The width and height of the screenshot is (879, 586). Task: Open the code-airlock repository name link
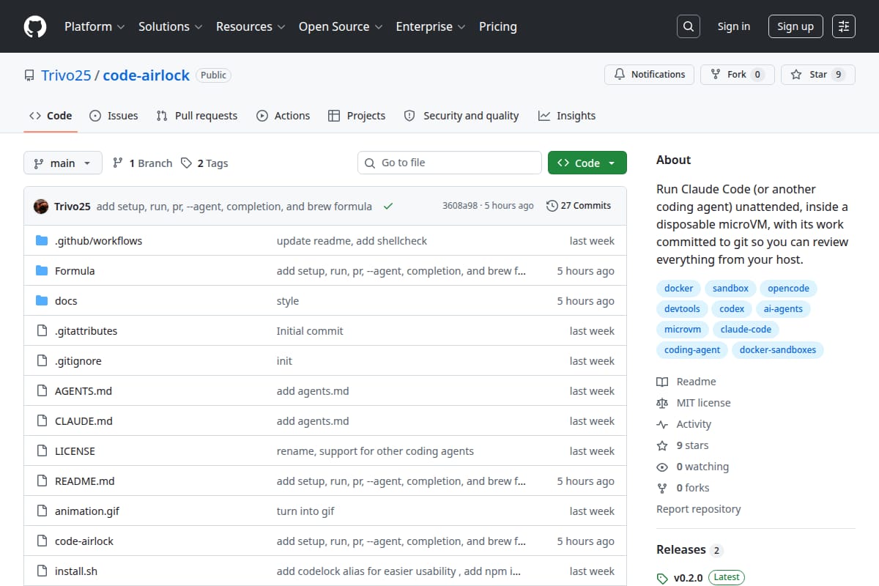coord(146,75)
